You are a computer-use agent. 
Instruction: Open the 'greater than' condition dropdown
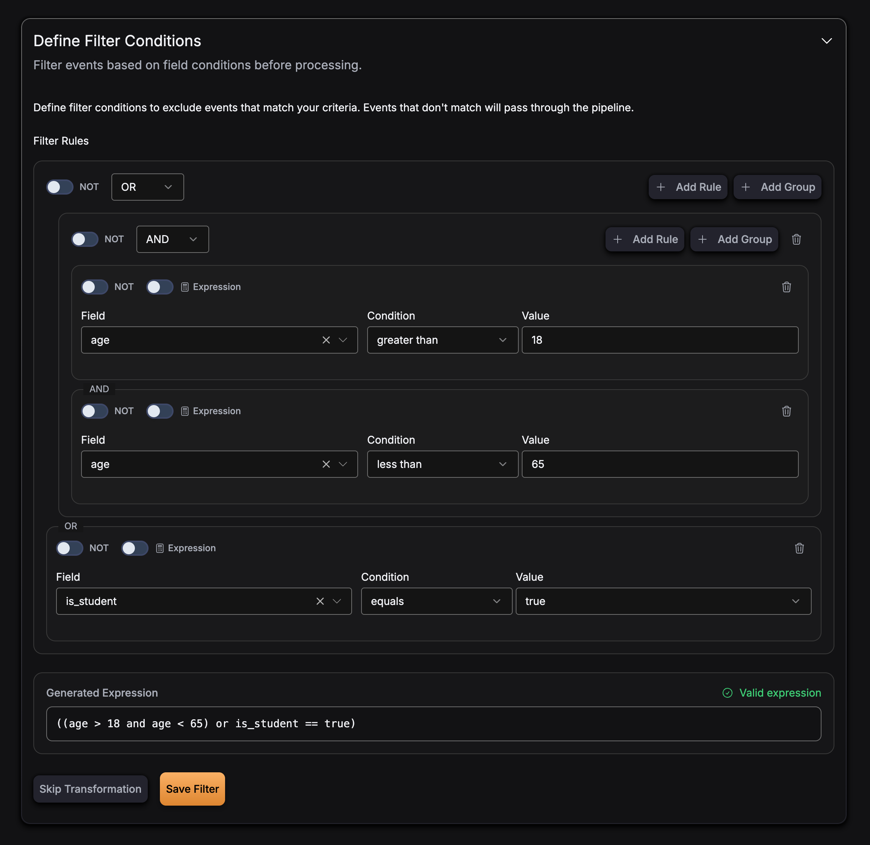click(442, 340)
